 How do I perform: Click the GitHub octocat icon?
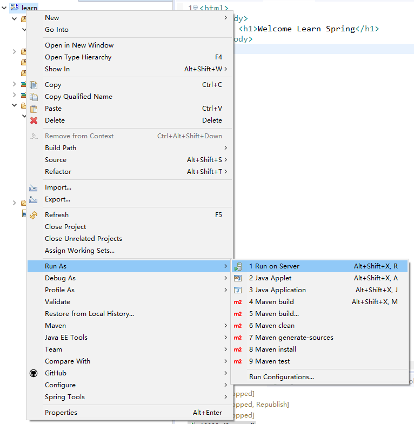[x=34, y=373]
